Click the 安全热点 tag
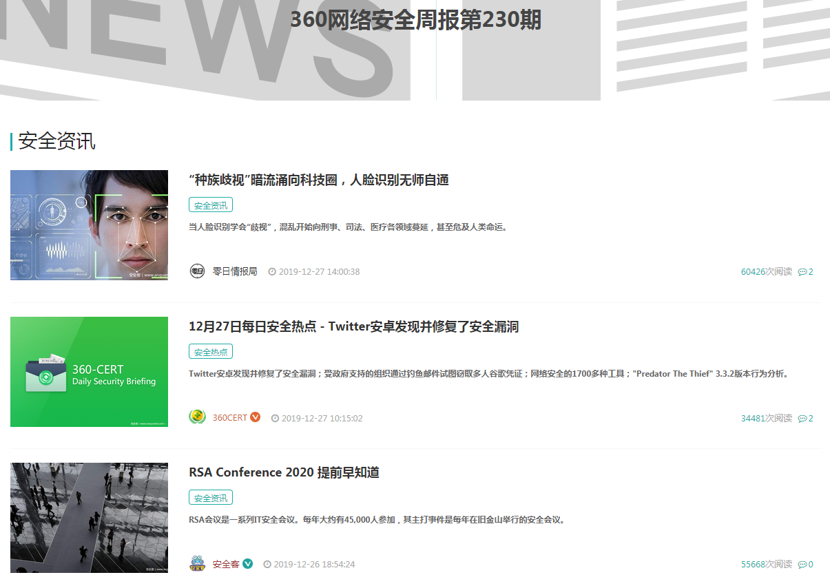830x586 pixels. pos(211,351)
